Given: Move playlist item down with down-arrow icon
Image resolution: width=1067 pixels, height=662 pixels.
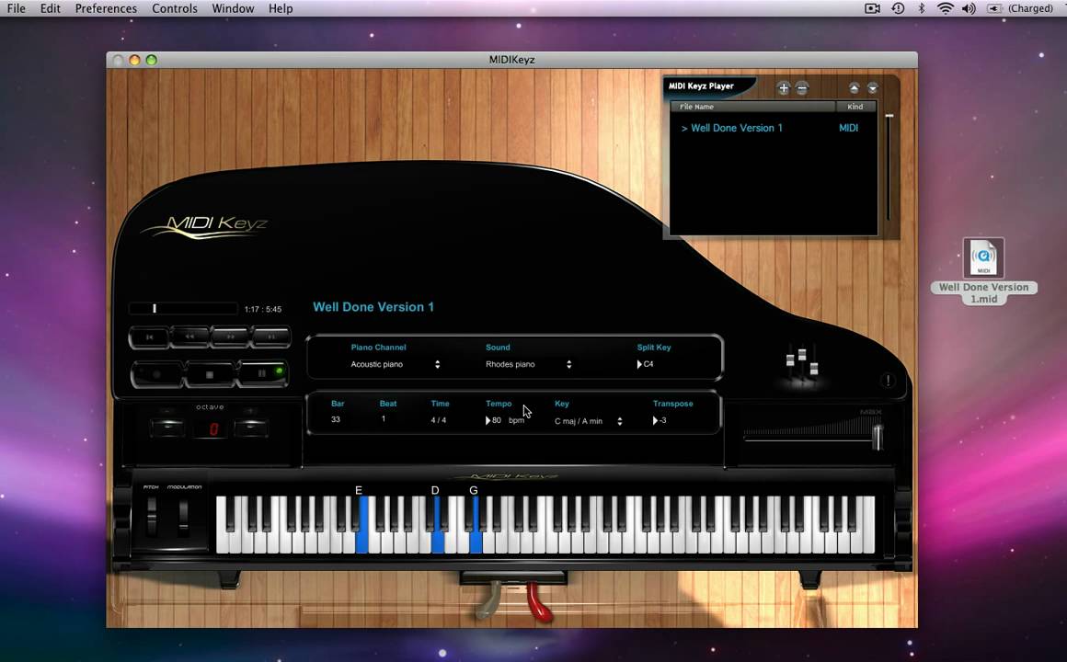Looking at the screenshot, I should click(872, 87).
